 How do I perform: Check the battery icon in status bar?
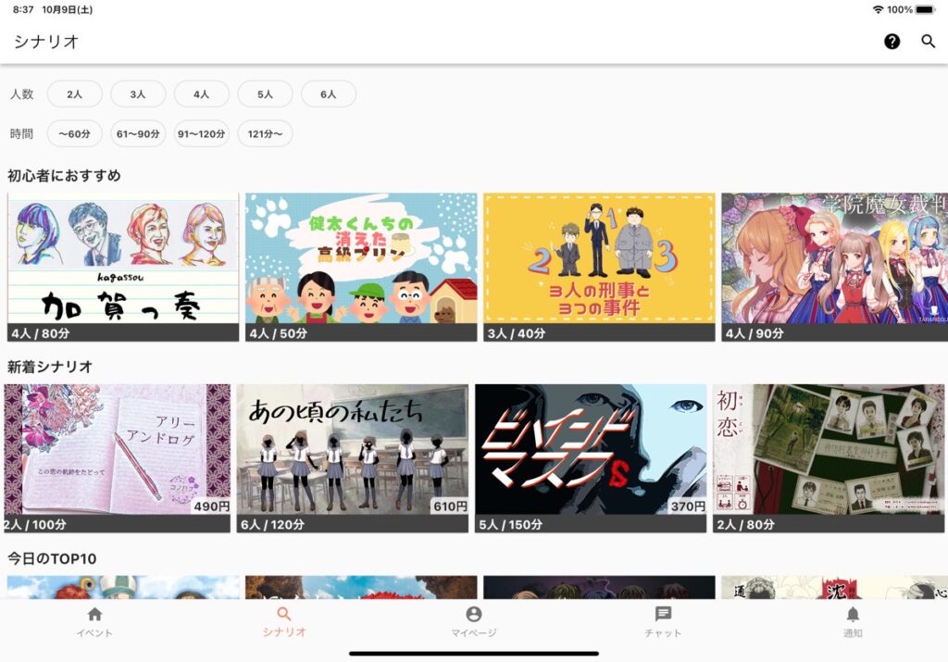[925, 9]
